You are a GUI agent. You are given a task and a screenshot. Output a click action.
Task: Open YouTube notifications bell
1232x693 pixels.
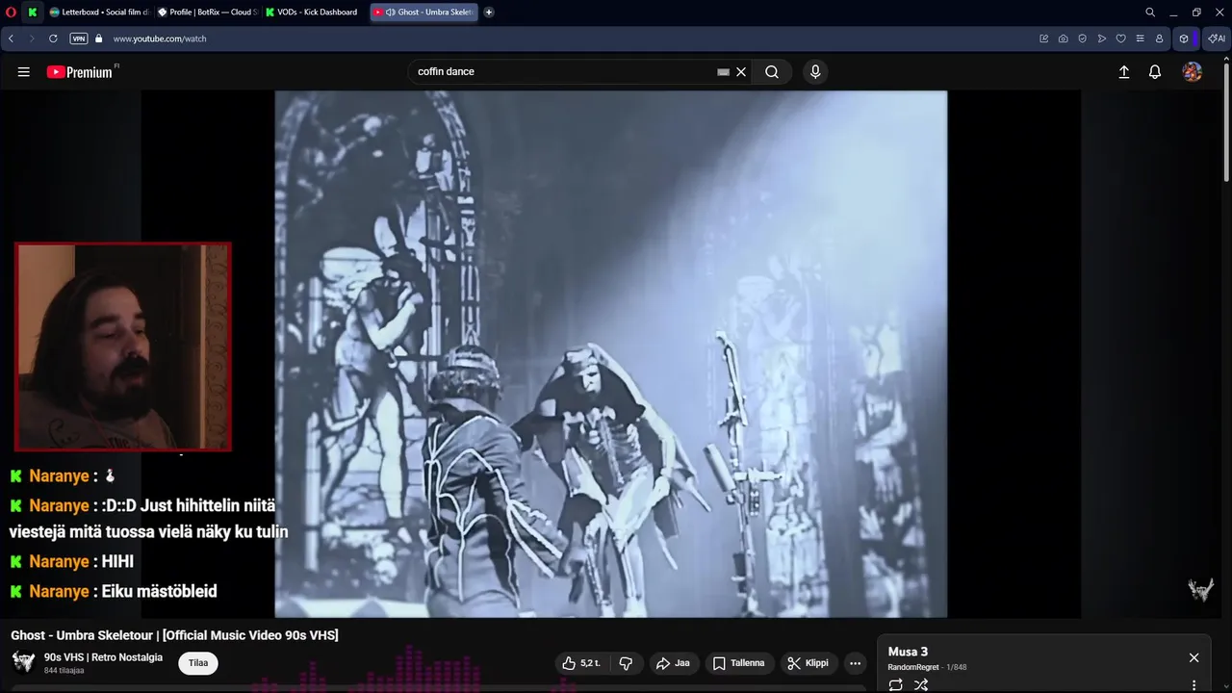[x=1155, y=72]
